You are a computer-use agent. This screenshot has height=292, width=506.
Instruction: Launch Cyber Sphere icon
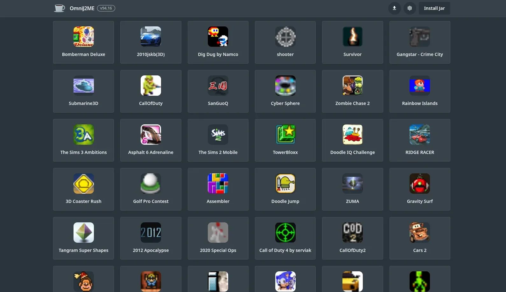click(285, 86)
